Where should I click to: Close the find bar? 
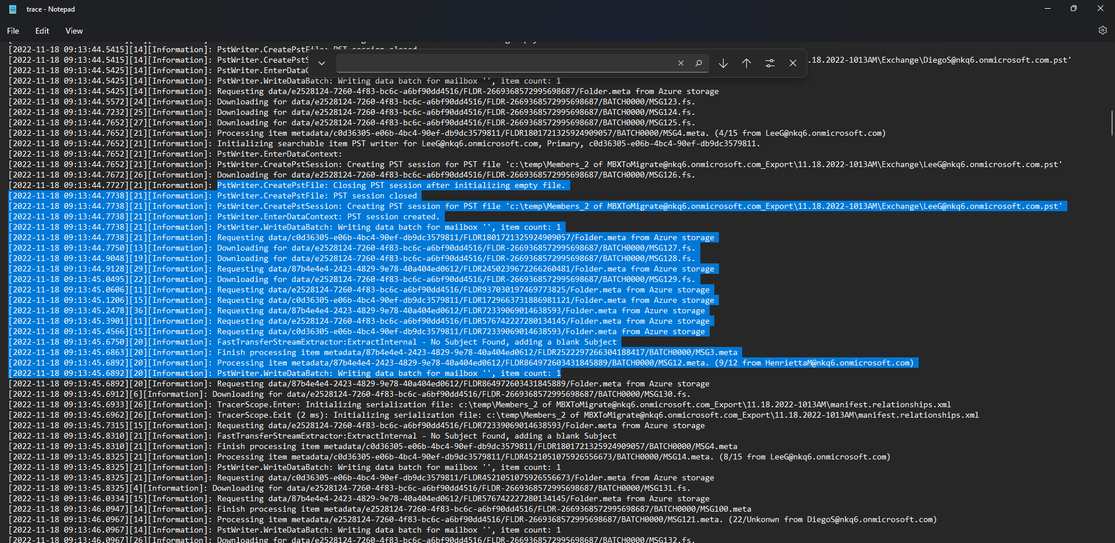[793, 63]
